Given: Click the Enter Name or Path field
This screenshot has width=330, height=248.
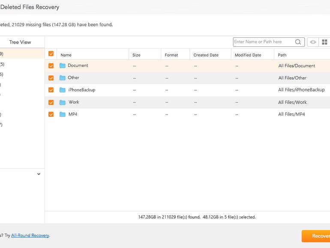Looking at the screenshot, I should [x=262, y=42].
